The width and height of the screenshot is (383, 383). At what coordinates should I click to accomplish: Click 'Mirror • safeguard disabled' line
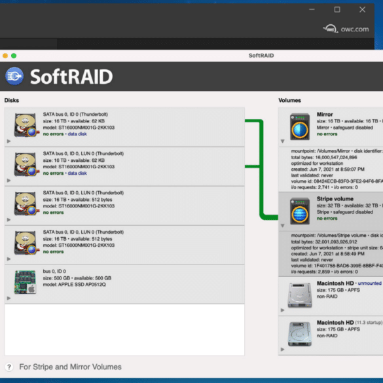[x=345, y=128]
